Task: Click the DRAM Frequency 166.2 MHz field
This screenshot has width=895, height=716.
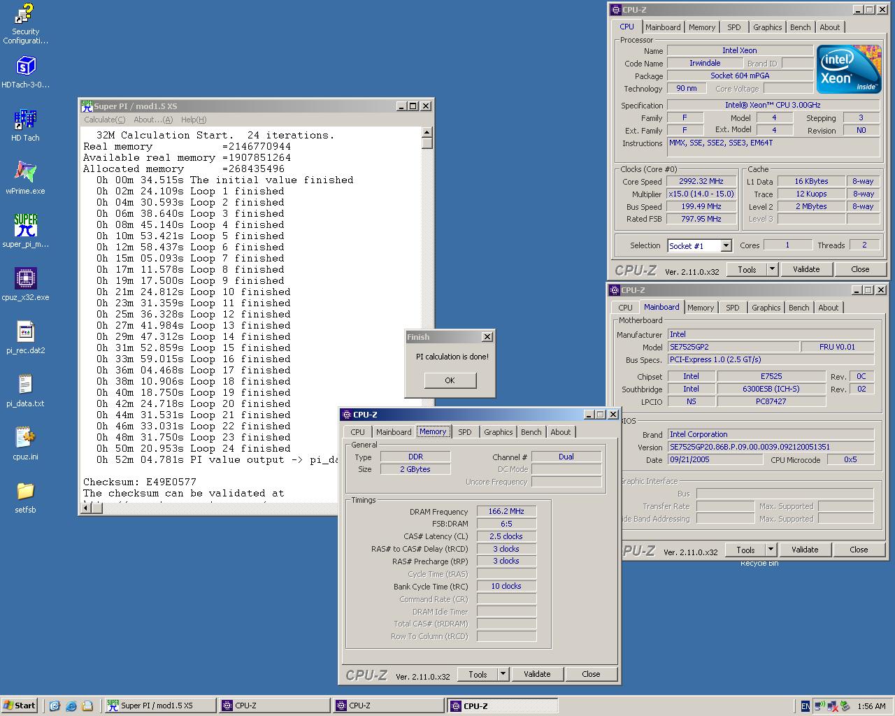Action: tap(506, 511)
